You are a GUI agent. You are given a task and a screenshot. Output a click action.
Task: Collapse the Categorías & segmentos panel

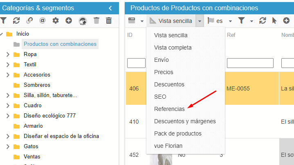pos(110,8)
